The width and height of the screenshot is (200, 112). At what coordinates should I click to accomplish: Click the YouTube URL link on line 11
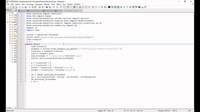click(66, 37)
